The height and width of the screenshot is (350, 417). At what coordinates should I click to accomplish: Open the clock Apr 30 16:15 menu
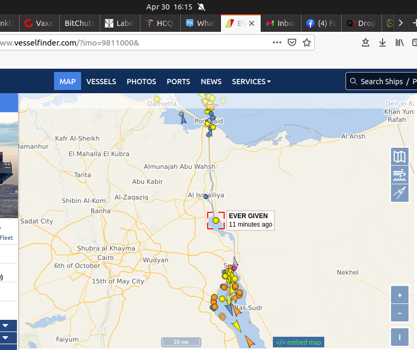pos(169,7)
